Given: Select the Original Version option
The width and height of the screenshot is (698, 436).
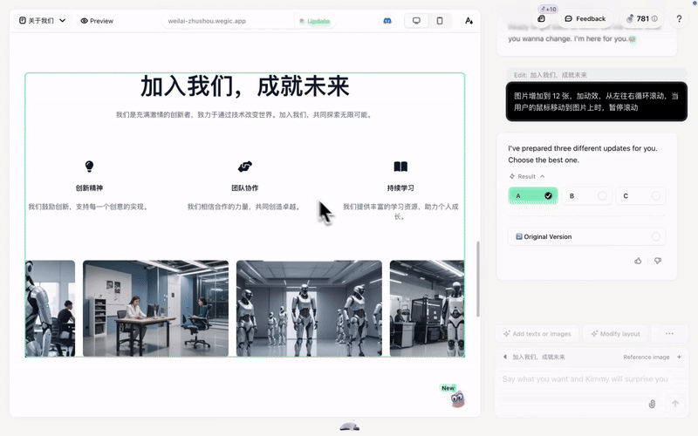Looking at the screenshot, I should tap(586, 236).
